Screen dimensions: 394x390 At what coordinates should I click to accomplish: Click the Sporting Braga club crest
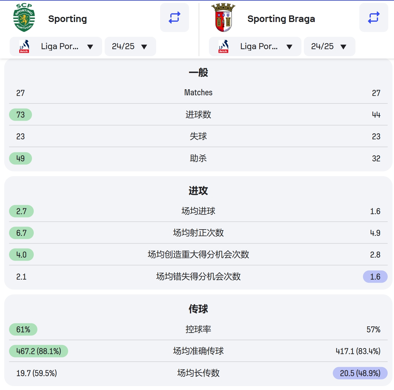[223, 17]
